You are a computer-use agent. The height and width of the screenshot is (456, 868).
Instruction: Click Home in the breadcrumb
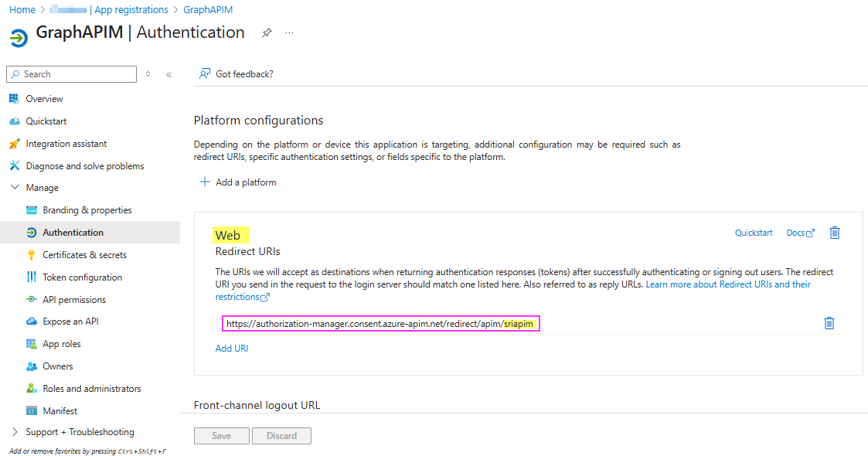click(x=22, y=9)
